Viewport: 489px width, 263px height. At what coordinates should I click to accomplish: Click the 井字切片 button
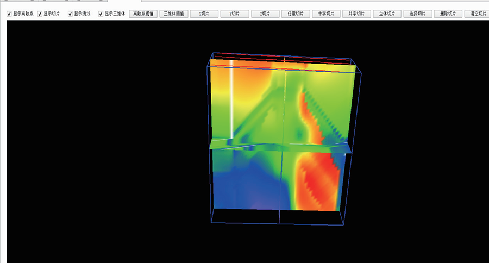pos(356,14)
